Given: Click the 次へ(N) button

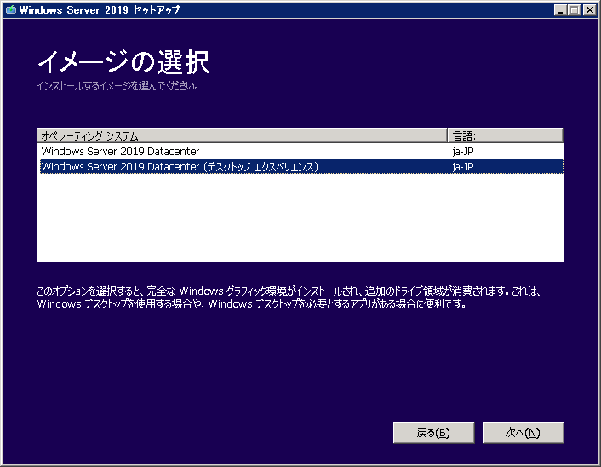Looking at the screenshot, I should 523,433.
